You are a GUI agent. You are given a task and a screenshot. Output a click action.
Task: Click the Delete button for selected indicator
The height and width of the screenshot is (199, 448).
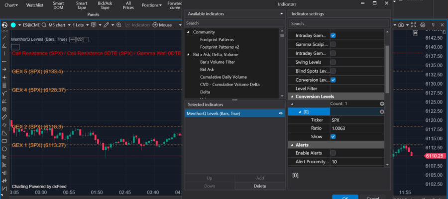click(259, 186)
